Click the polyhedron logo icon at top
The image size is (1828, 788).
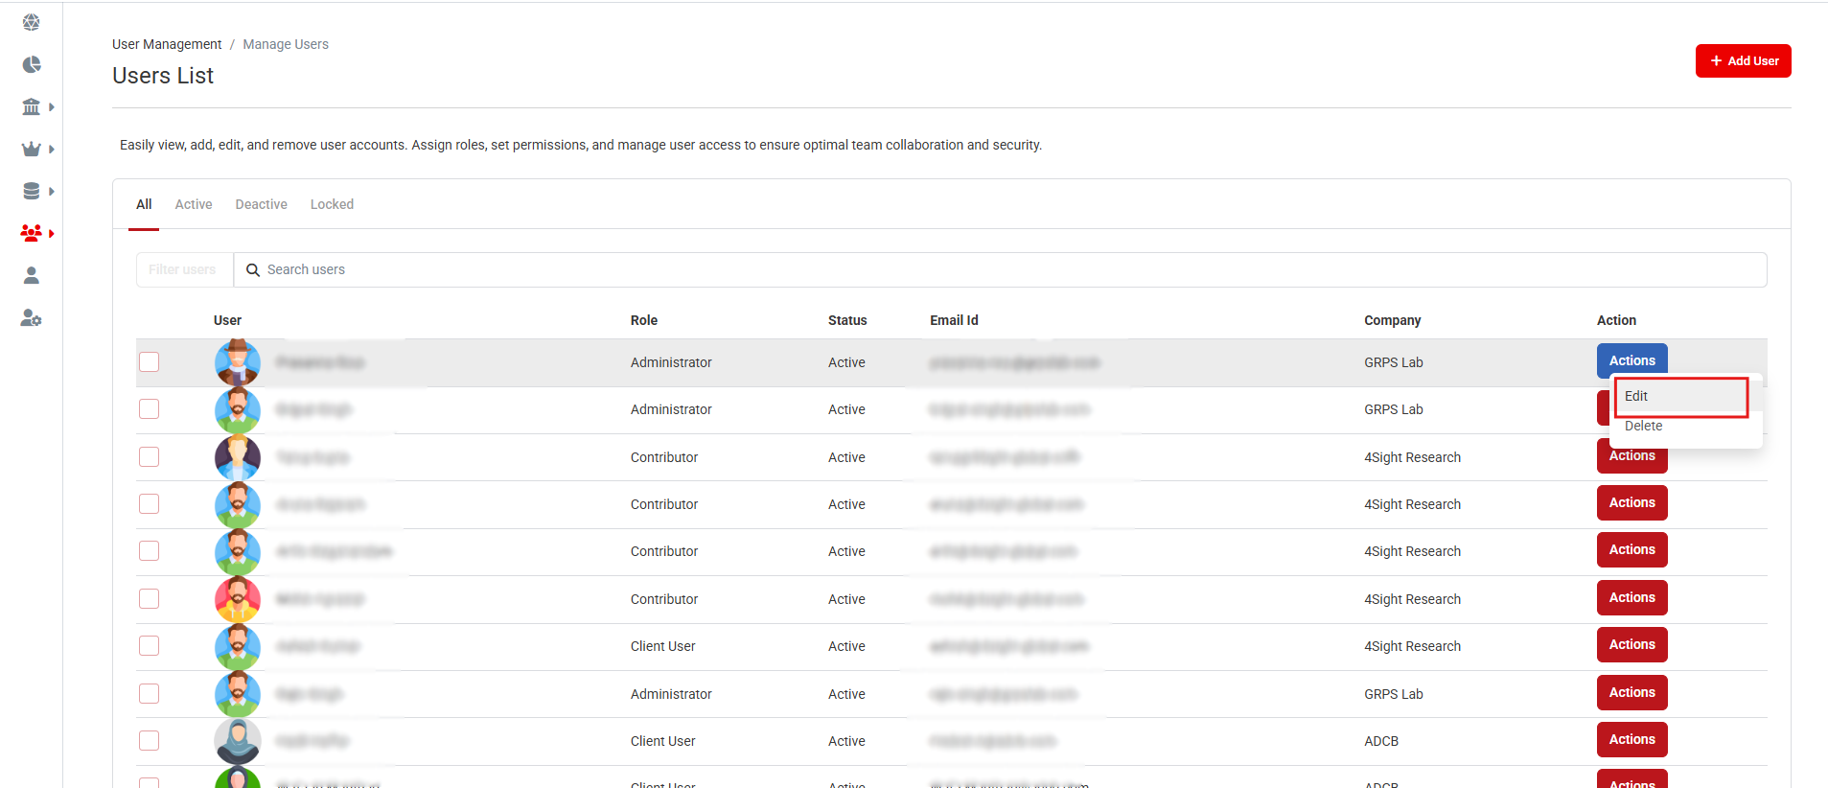[32, 22]
